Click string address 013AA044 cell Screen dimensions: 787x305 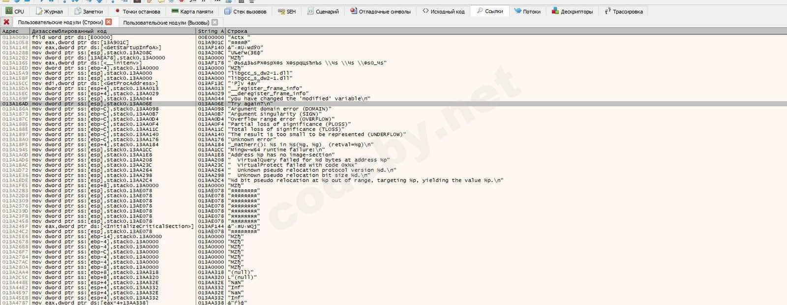211,99
